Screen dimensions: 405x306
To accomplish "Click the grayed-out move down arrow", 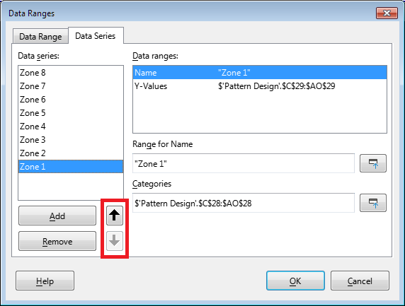I will [115, 241].
